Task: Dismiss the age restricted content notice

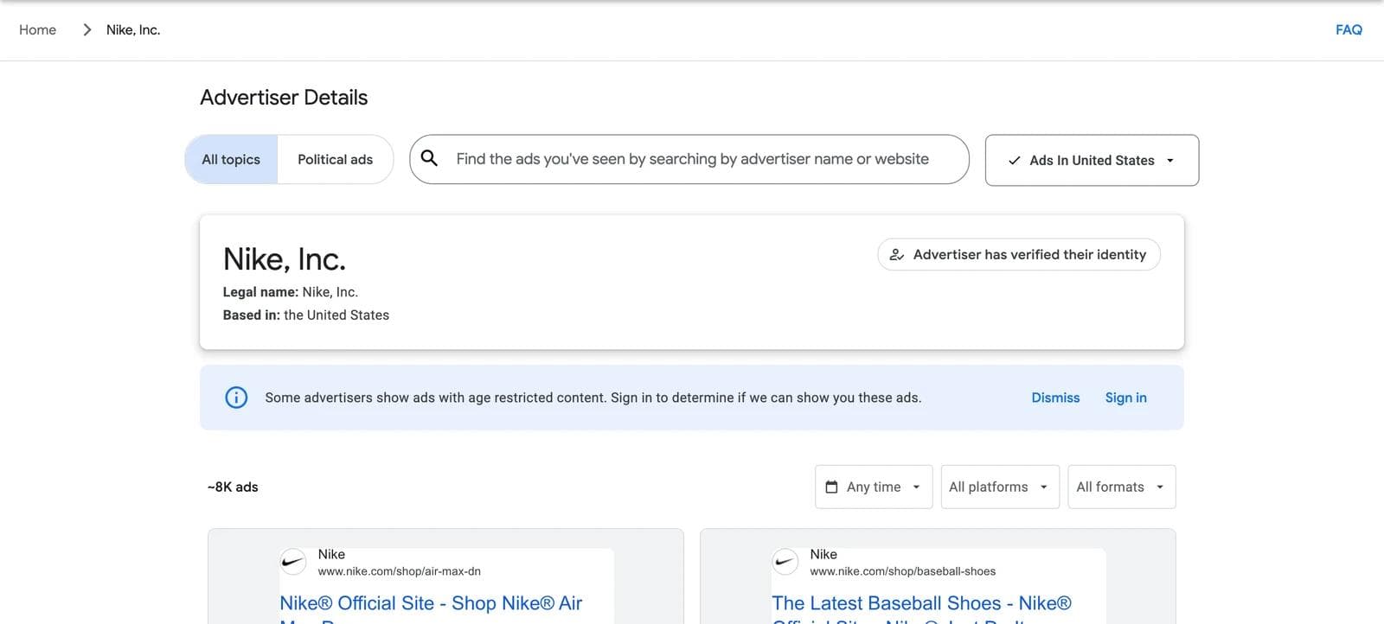Action: (x=1055, y=398)
